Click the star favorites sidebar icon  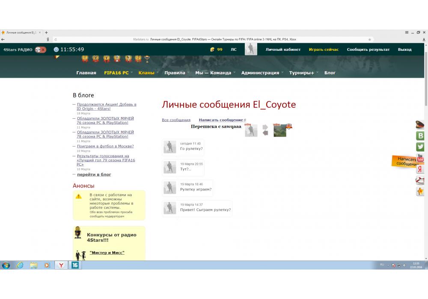(x=420, y=191)
